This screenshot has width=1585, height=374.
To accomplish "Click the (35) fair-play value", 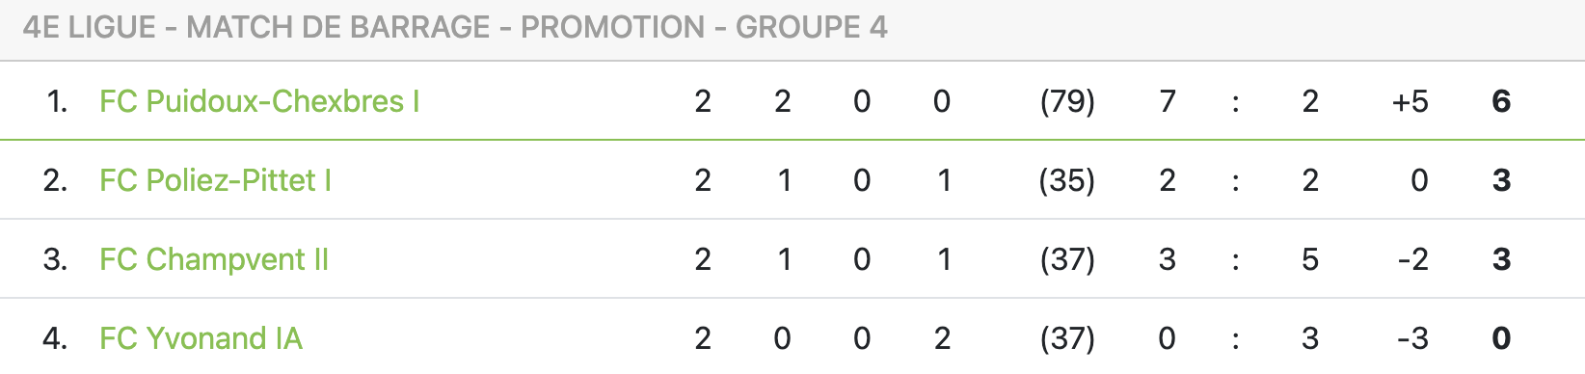I will pyautogui.click(x=1067, y=180).
